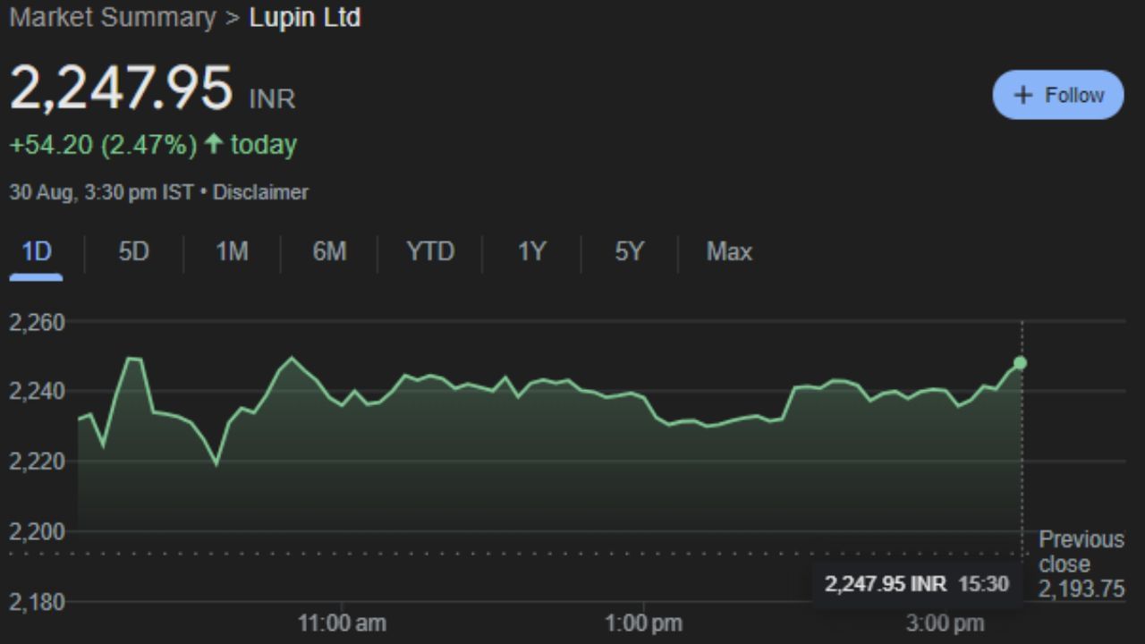Click the Follow button
Screen dimensions: 1145x644
(1058, 95)
